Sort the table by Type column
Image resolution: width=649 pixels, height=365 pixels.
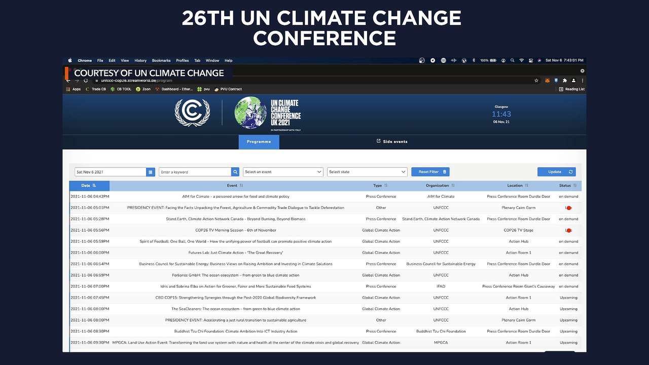tap(381, 186)
